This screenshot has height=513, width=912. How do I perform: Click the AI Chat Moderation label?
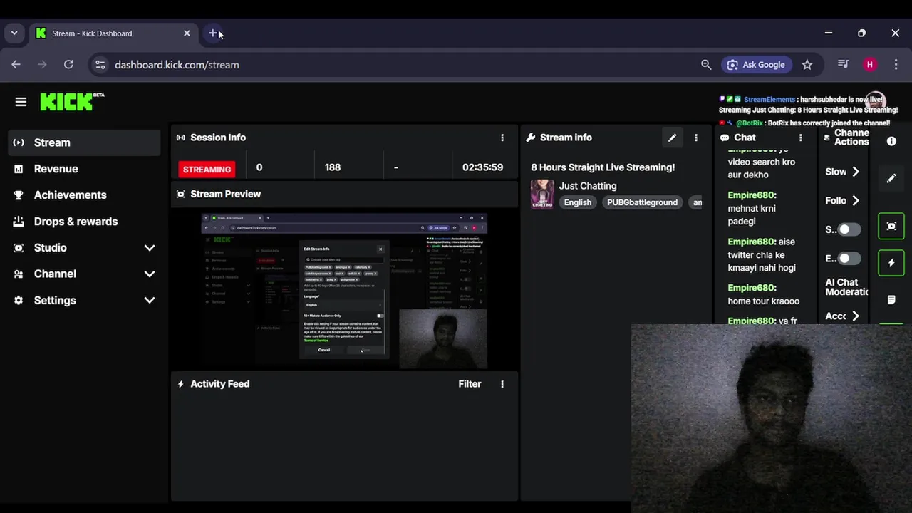846,287
